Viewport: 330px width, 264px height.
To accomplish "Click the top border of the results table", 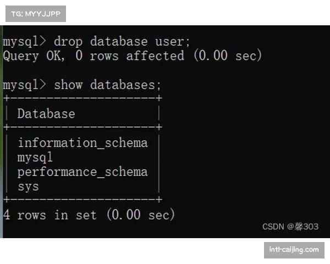I will (x=82, y=99).
